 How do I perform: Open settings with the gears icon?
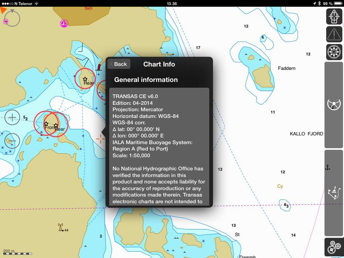[334, 247]
